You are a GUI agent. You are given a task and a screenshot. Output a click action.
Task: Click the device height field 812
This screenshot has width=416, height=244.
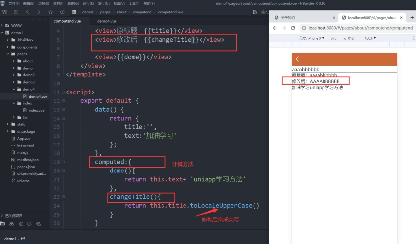tap(351, 38)
